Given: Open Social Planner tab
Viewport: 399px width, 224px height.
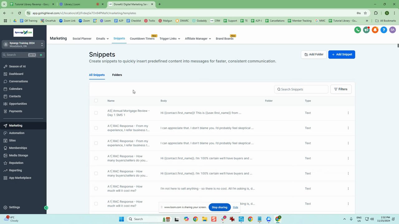Looking at the screenshot, I should 82,39.
